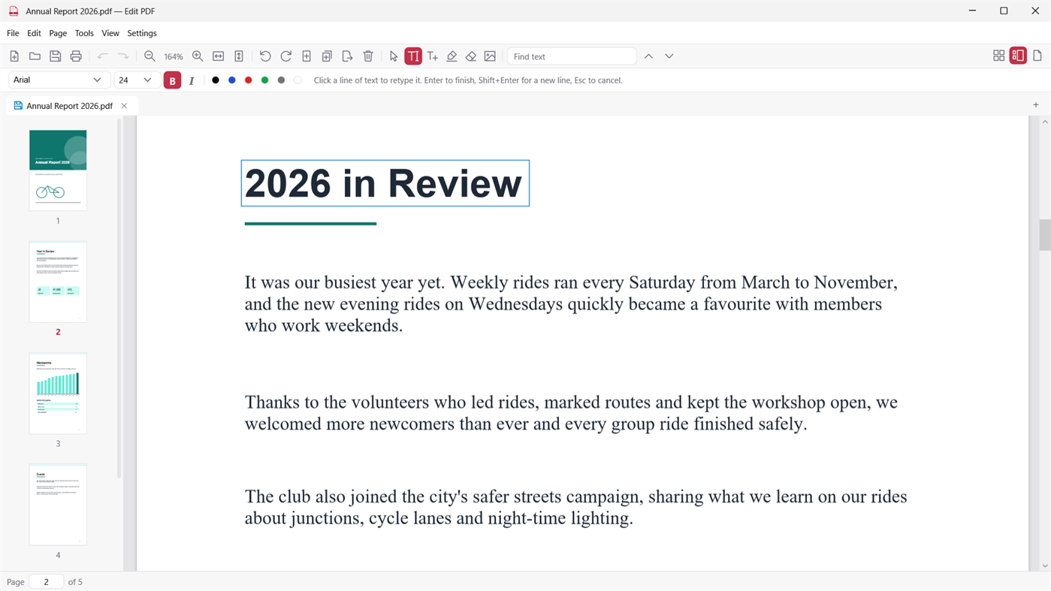The height and width of the screenshot is (591, 1051).
Task: Select the Edit Text tool
Action: 413,56
